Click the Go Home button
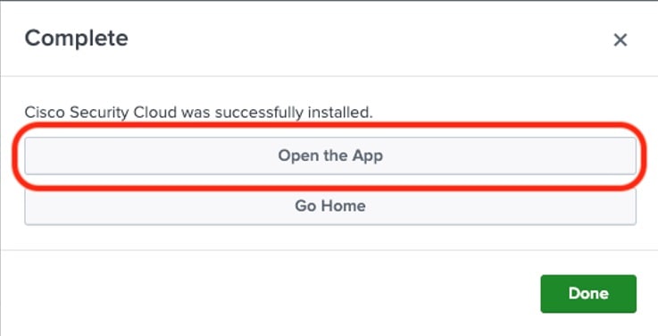Image resolution: width=658 pixels, height=336 pixels. point(330,206)
